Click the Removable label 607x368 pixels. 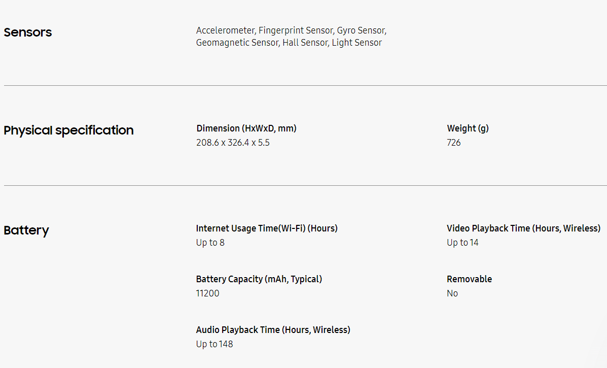(469, 279)
